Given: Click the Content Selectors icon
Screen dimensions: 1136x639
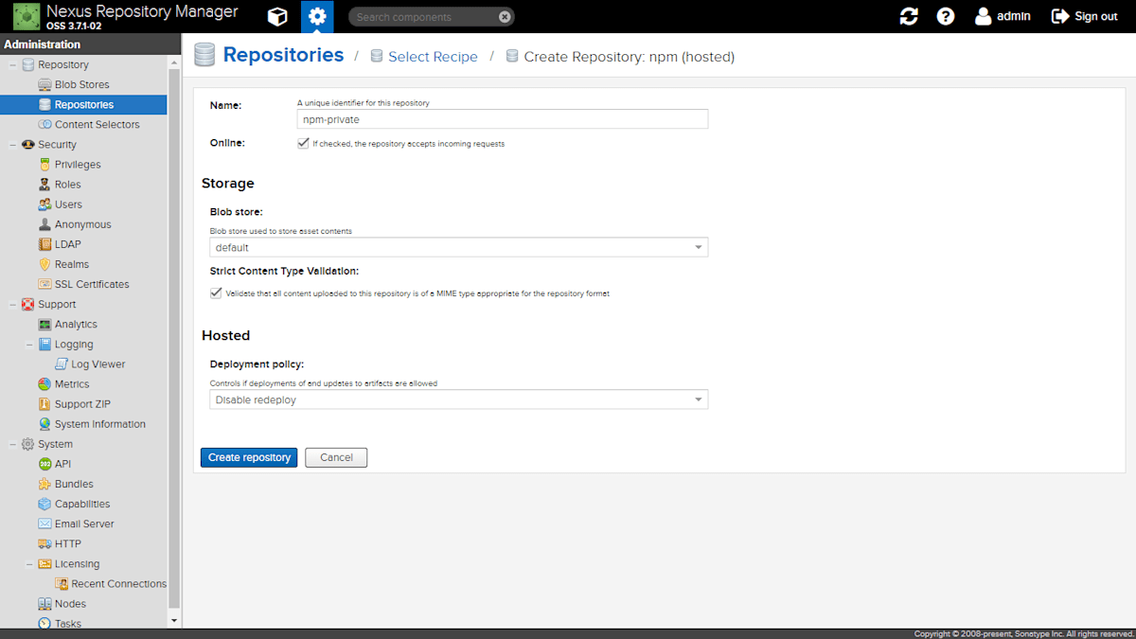Looking at the screenshot, I should 44,124.
